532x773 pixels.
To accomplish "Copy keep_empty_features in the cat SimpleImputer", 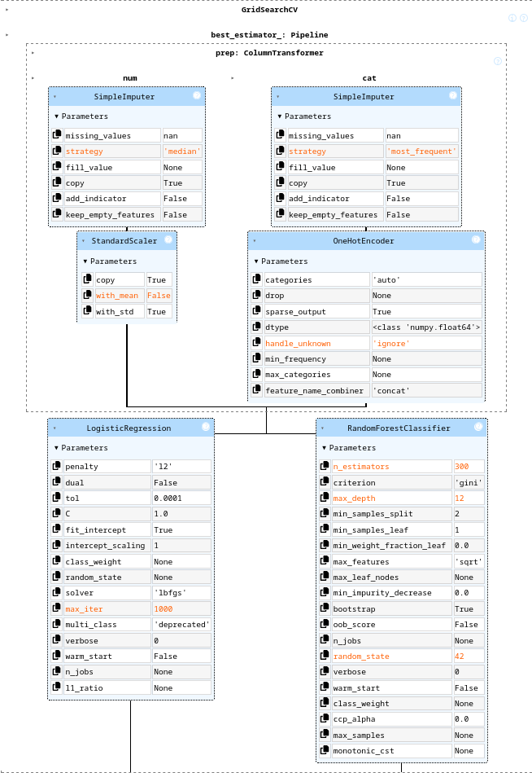I will click(280, 215).
